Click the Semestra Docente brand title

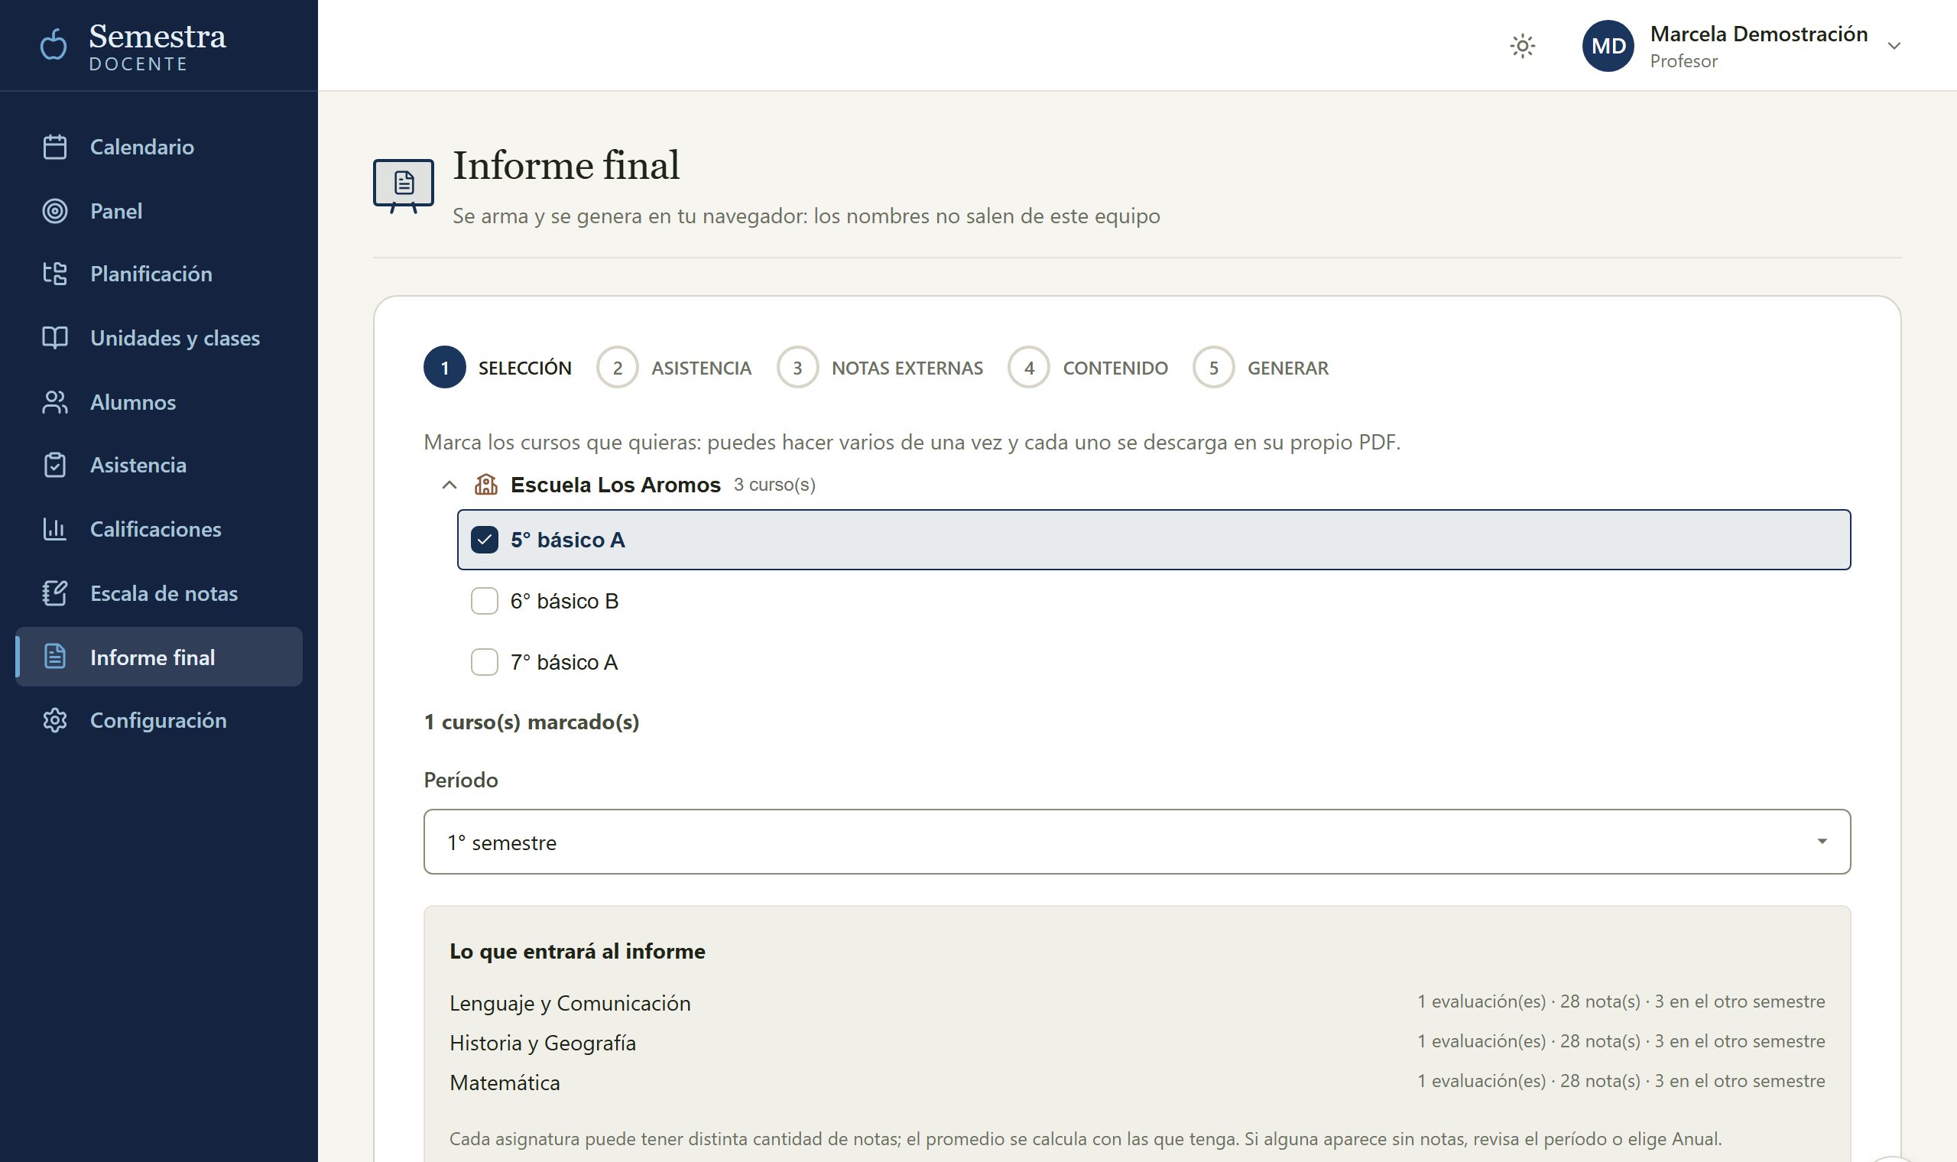click(x=157, y=47)
